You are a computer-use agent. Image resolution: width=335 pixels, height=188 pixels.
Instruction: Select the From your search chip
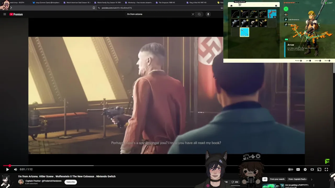point(277,179)
